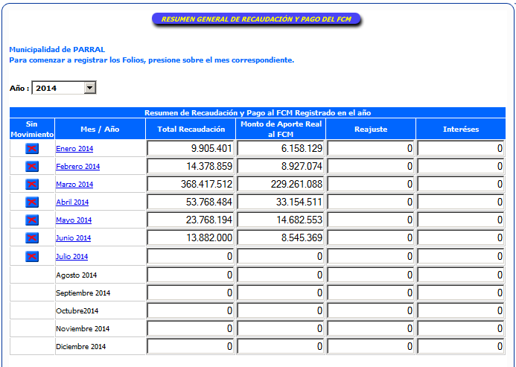Click the Reajuste field for Marzo 2014
Screen dimensions: 516x367
point(371,184)
